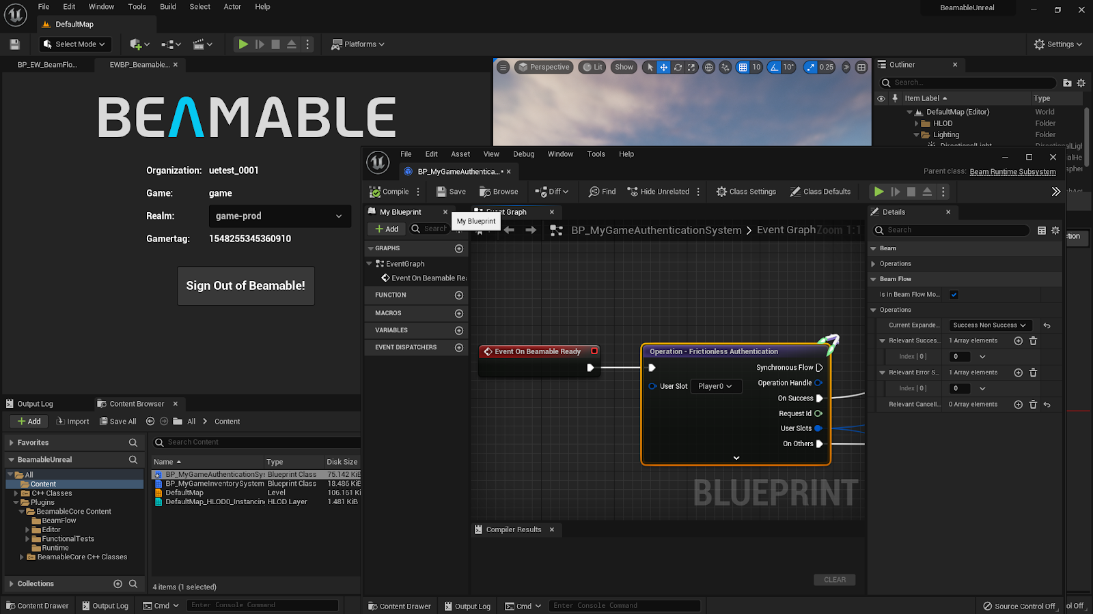The width and height of the screenshot is (1093, 614).
Task: Add a new variable with plus icon
Action: tap(459, 330)
